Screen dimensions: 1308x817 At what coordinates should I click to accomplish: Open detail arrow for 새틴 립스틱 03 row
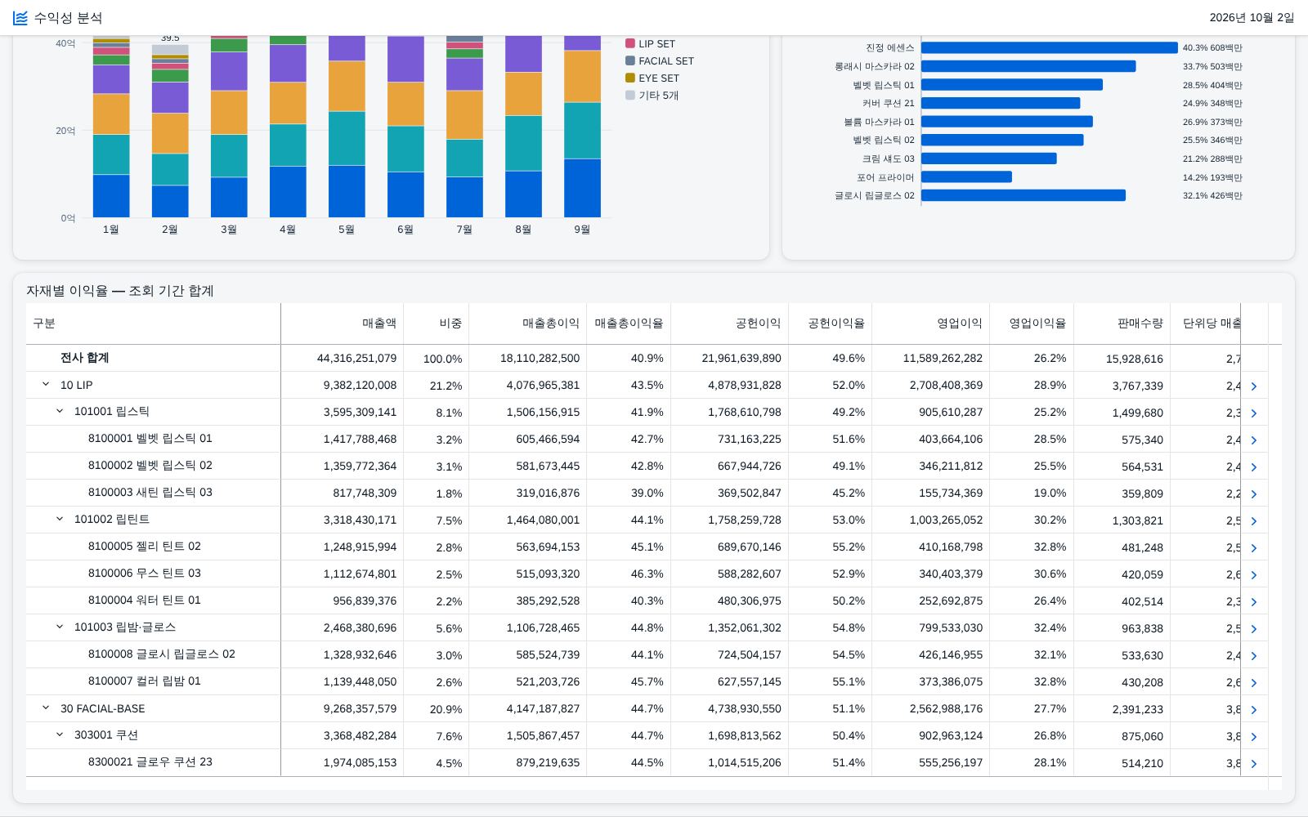(x=1254, y=494)
